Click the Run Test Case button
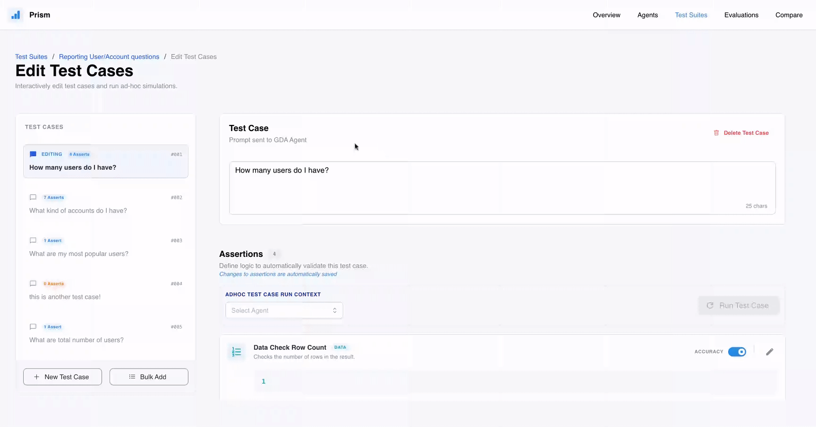816x427 pixels. 739,305
